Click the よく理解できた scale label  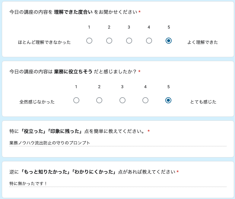(202, 42)
